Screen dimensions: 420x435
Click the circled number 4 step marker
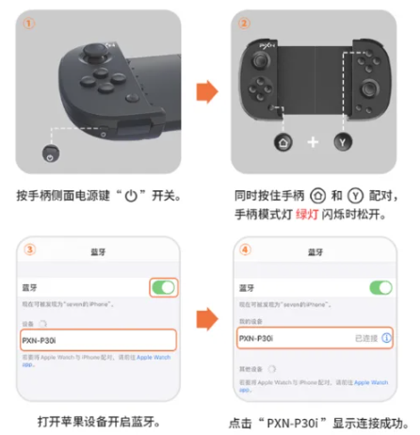point(245,250)
